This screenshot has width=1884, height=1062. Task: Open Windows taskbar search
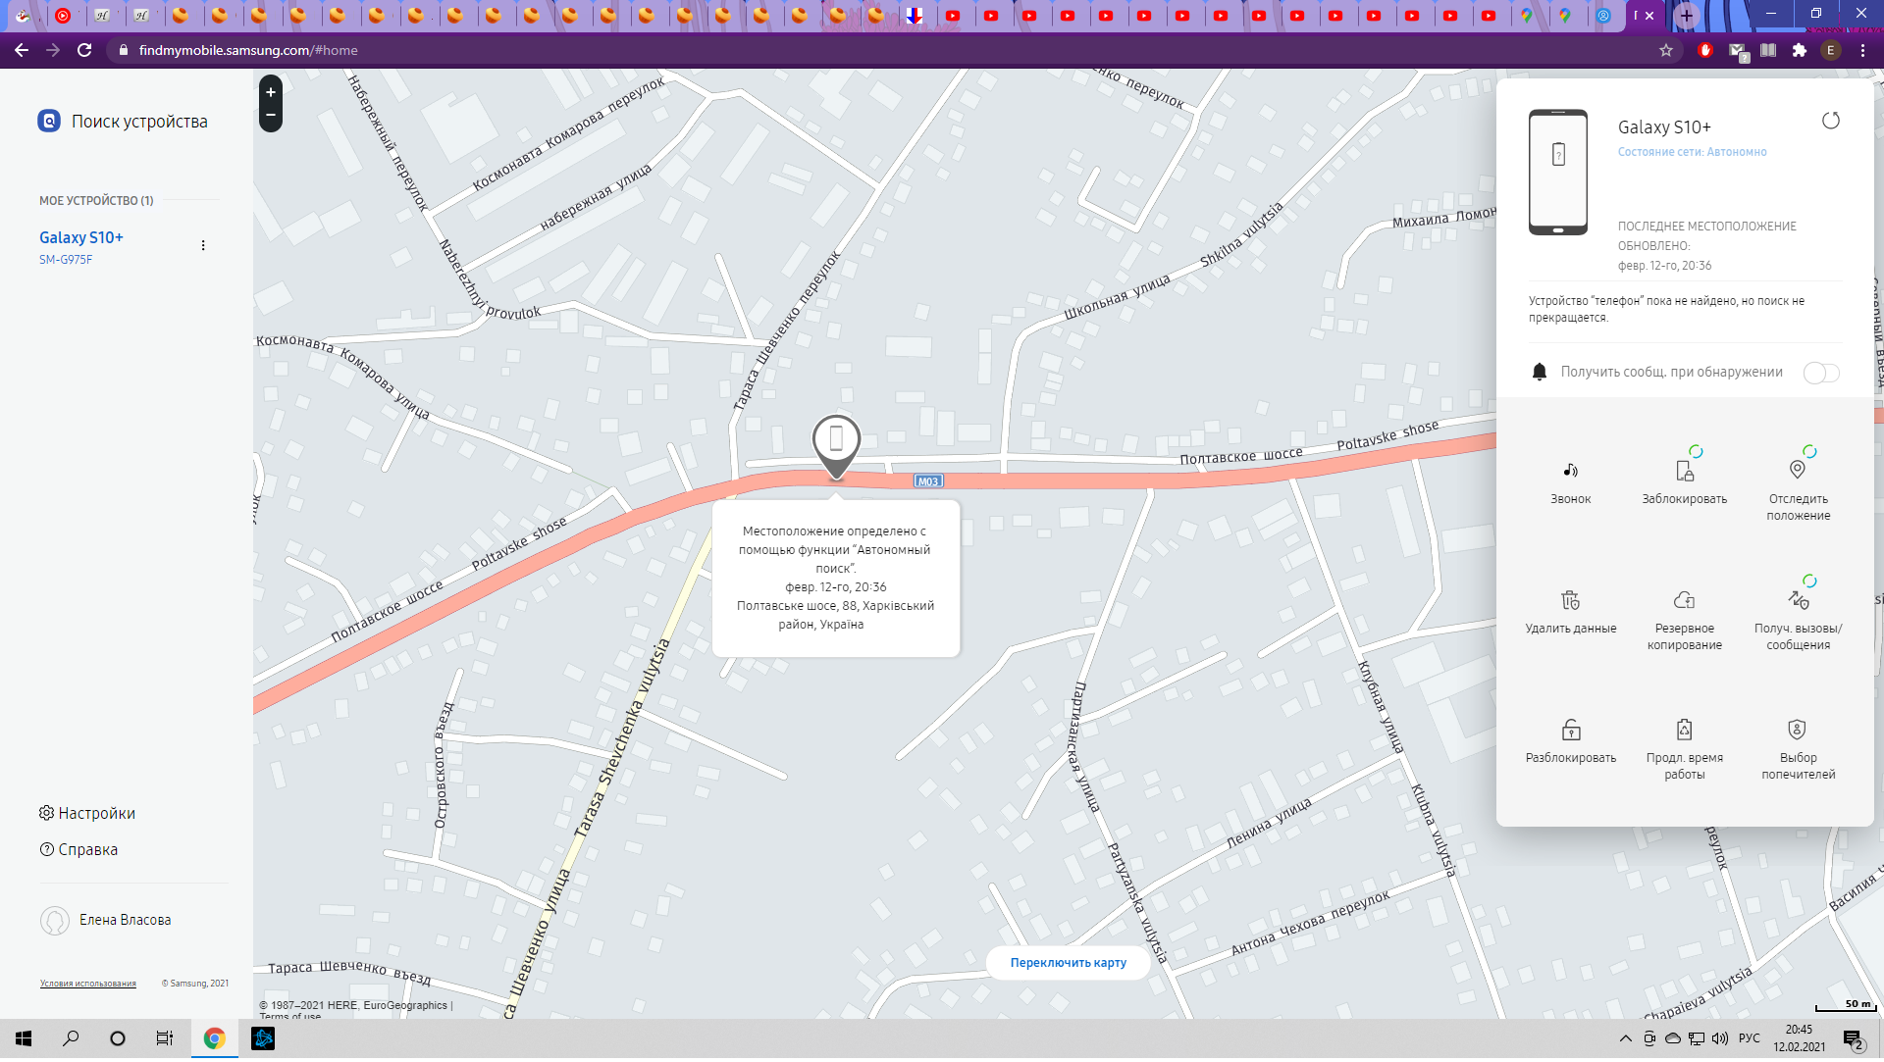pyautogui.click(x=71, y=1038)
